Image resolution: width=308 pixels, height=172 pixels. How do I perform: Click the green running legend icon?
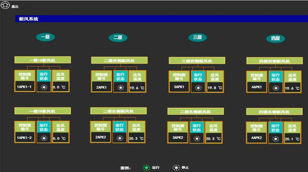click(146, 168)
